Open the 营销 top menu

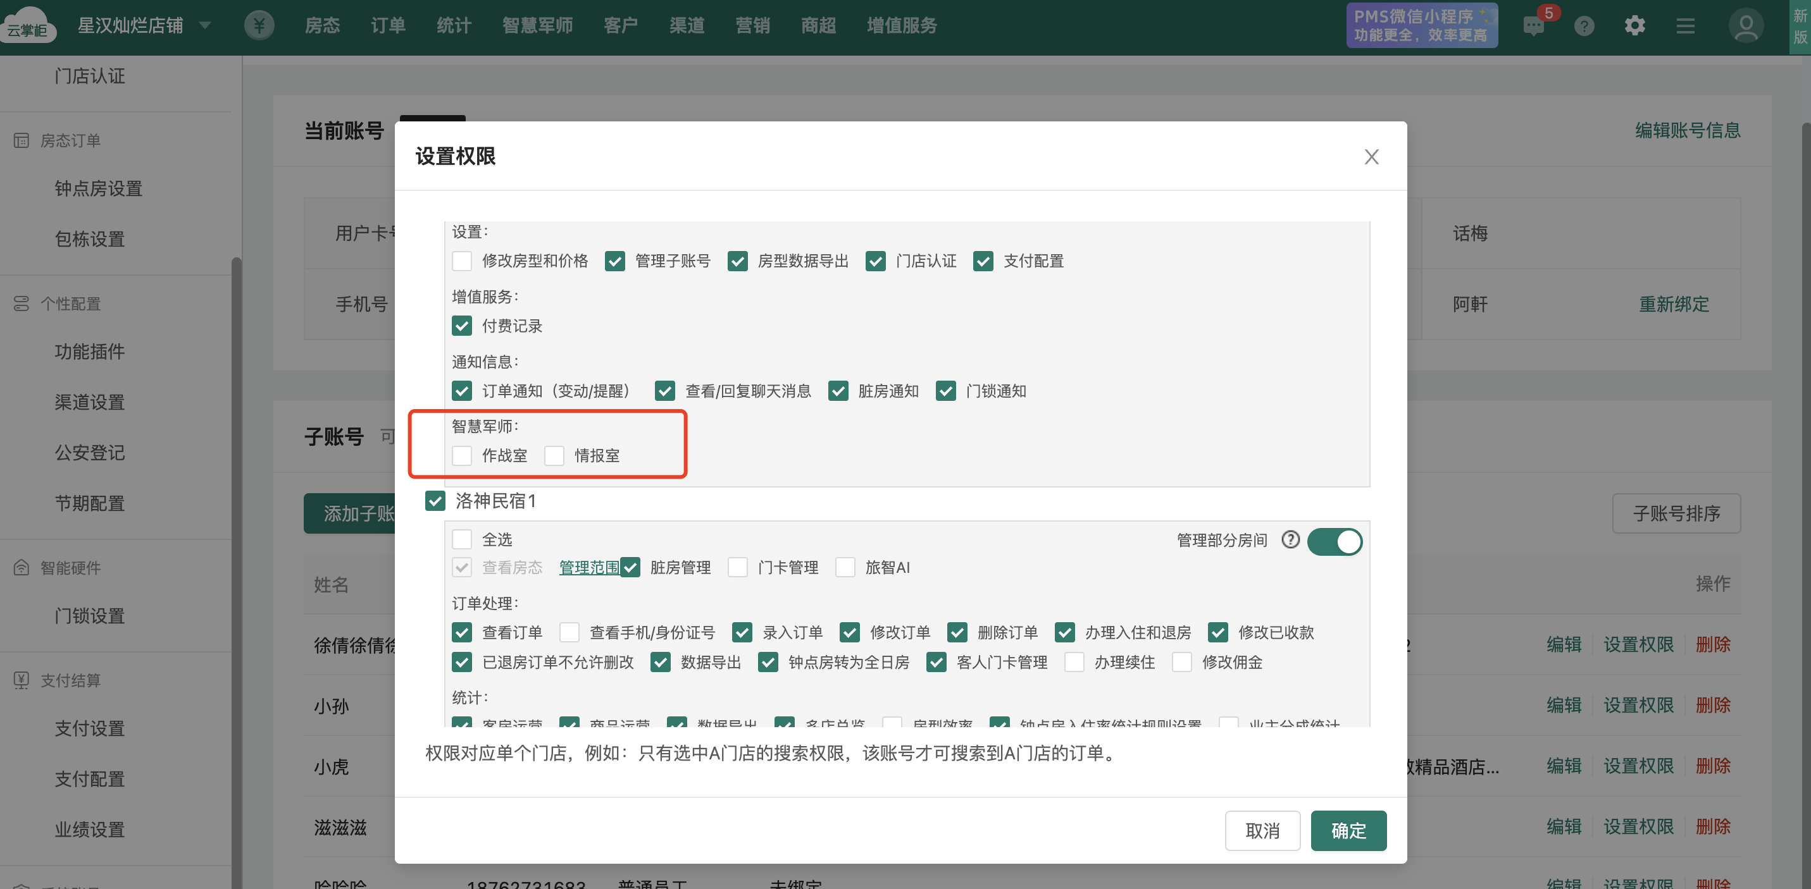[752, 25]
